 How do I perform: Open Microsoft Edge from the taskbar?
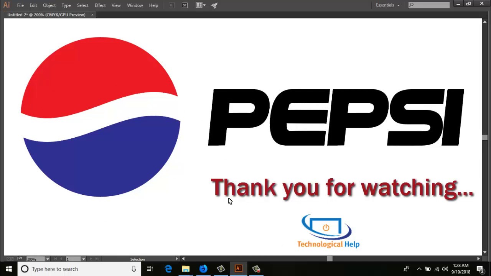(x=168, y=269)
